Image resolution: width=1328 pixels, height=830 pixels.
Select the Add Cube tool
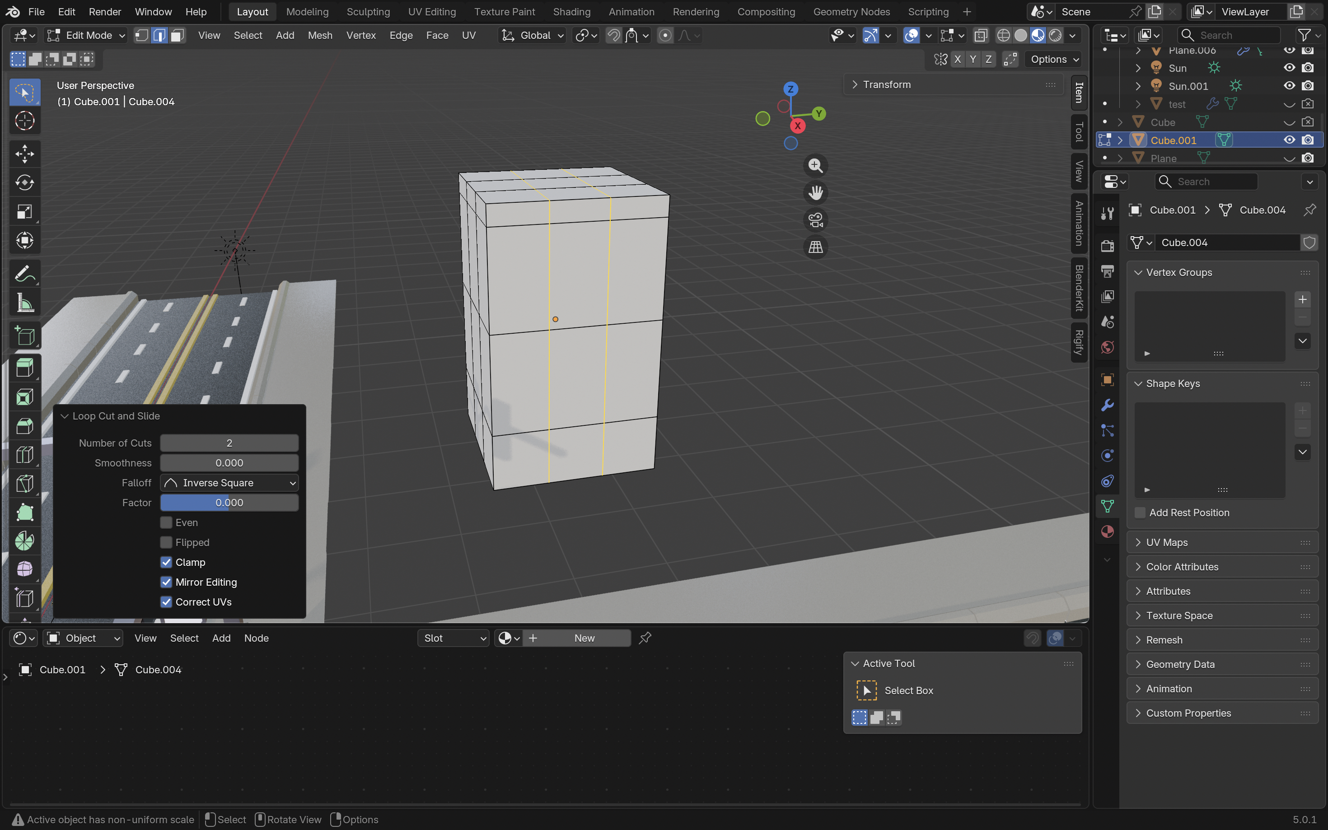(x=25, y=336)
